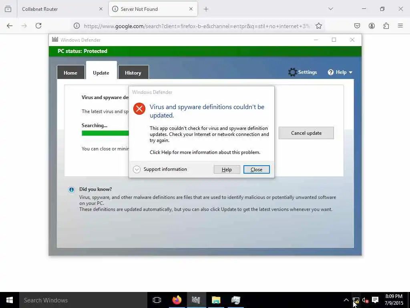Close the Server Not Found tab
The height and width of the screenshot is (308, 410).
(191, 9)
